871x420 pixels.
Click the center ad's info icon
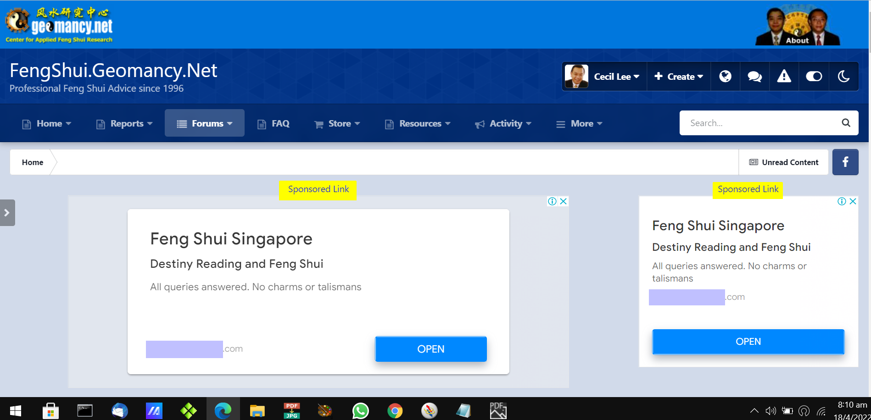552,201
